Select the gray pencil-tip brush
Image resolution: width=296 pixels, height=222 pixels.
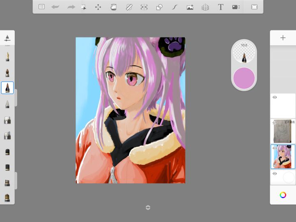tap(7, 104)
